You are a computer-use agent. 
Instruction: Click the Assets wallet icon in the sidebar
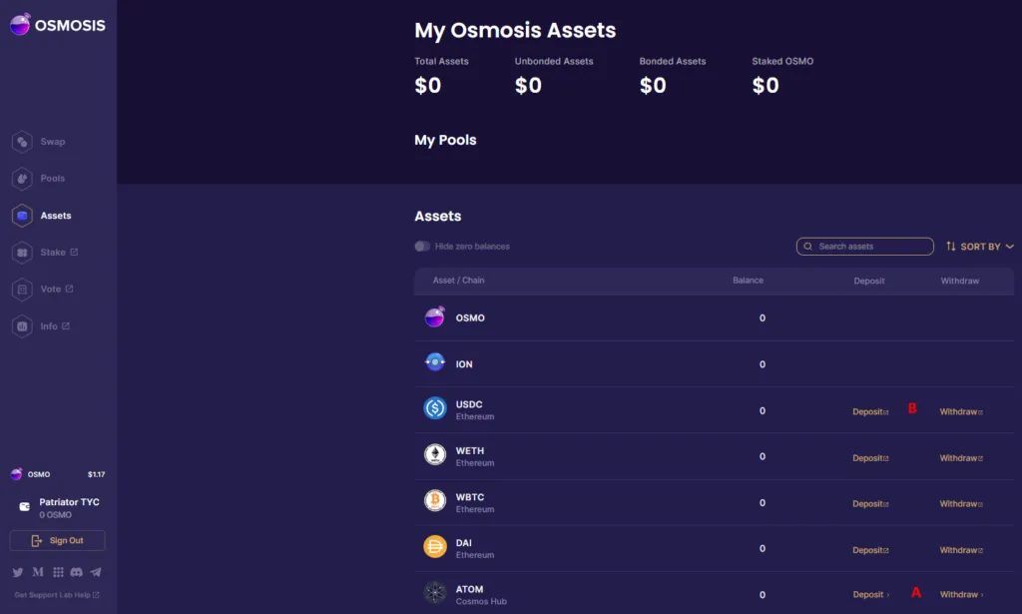click(x=22, y=215)
